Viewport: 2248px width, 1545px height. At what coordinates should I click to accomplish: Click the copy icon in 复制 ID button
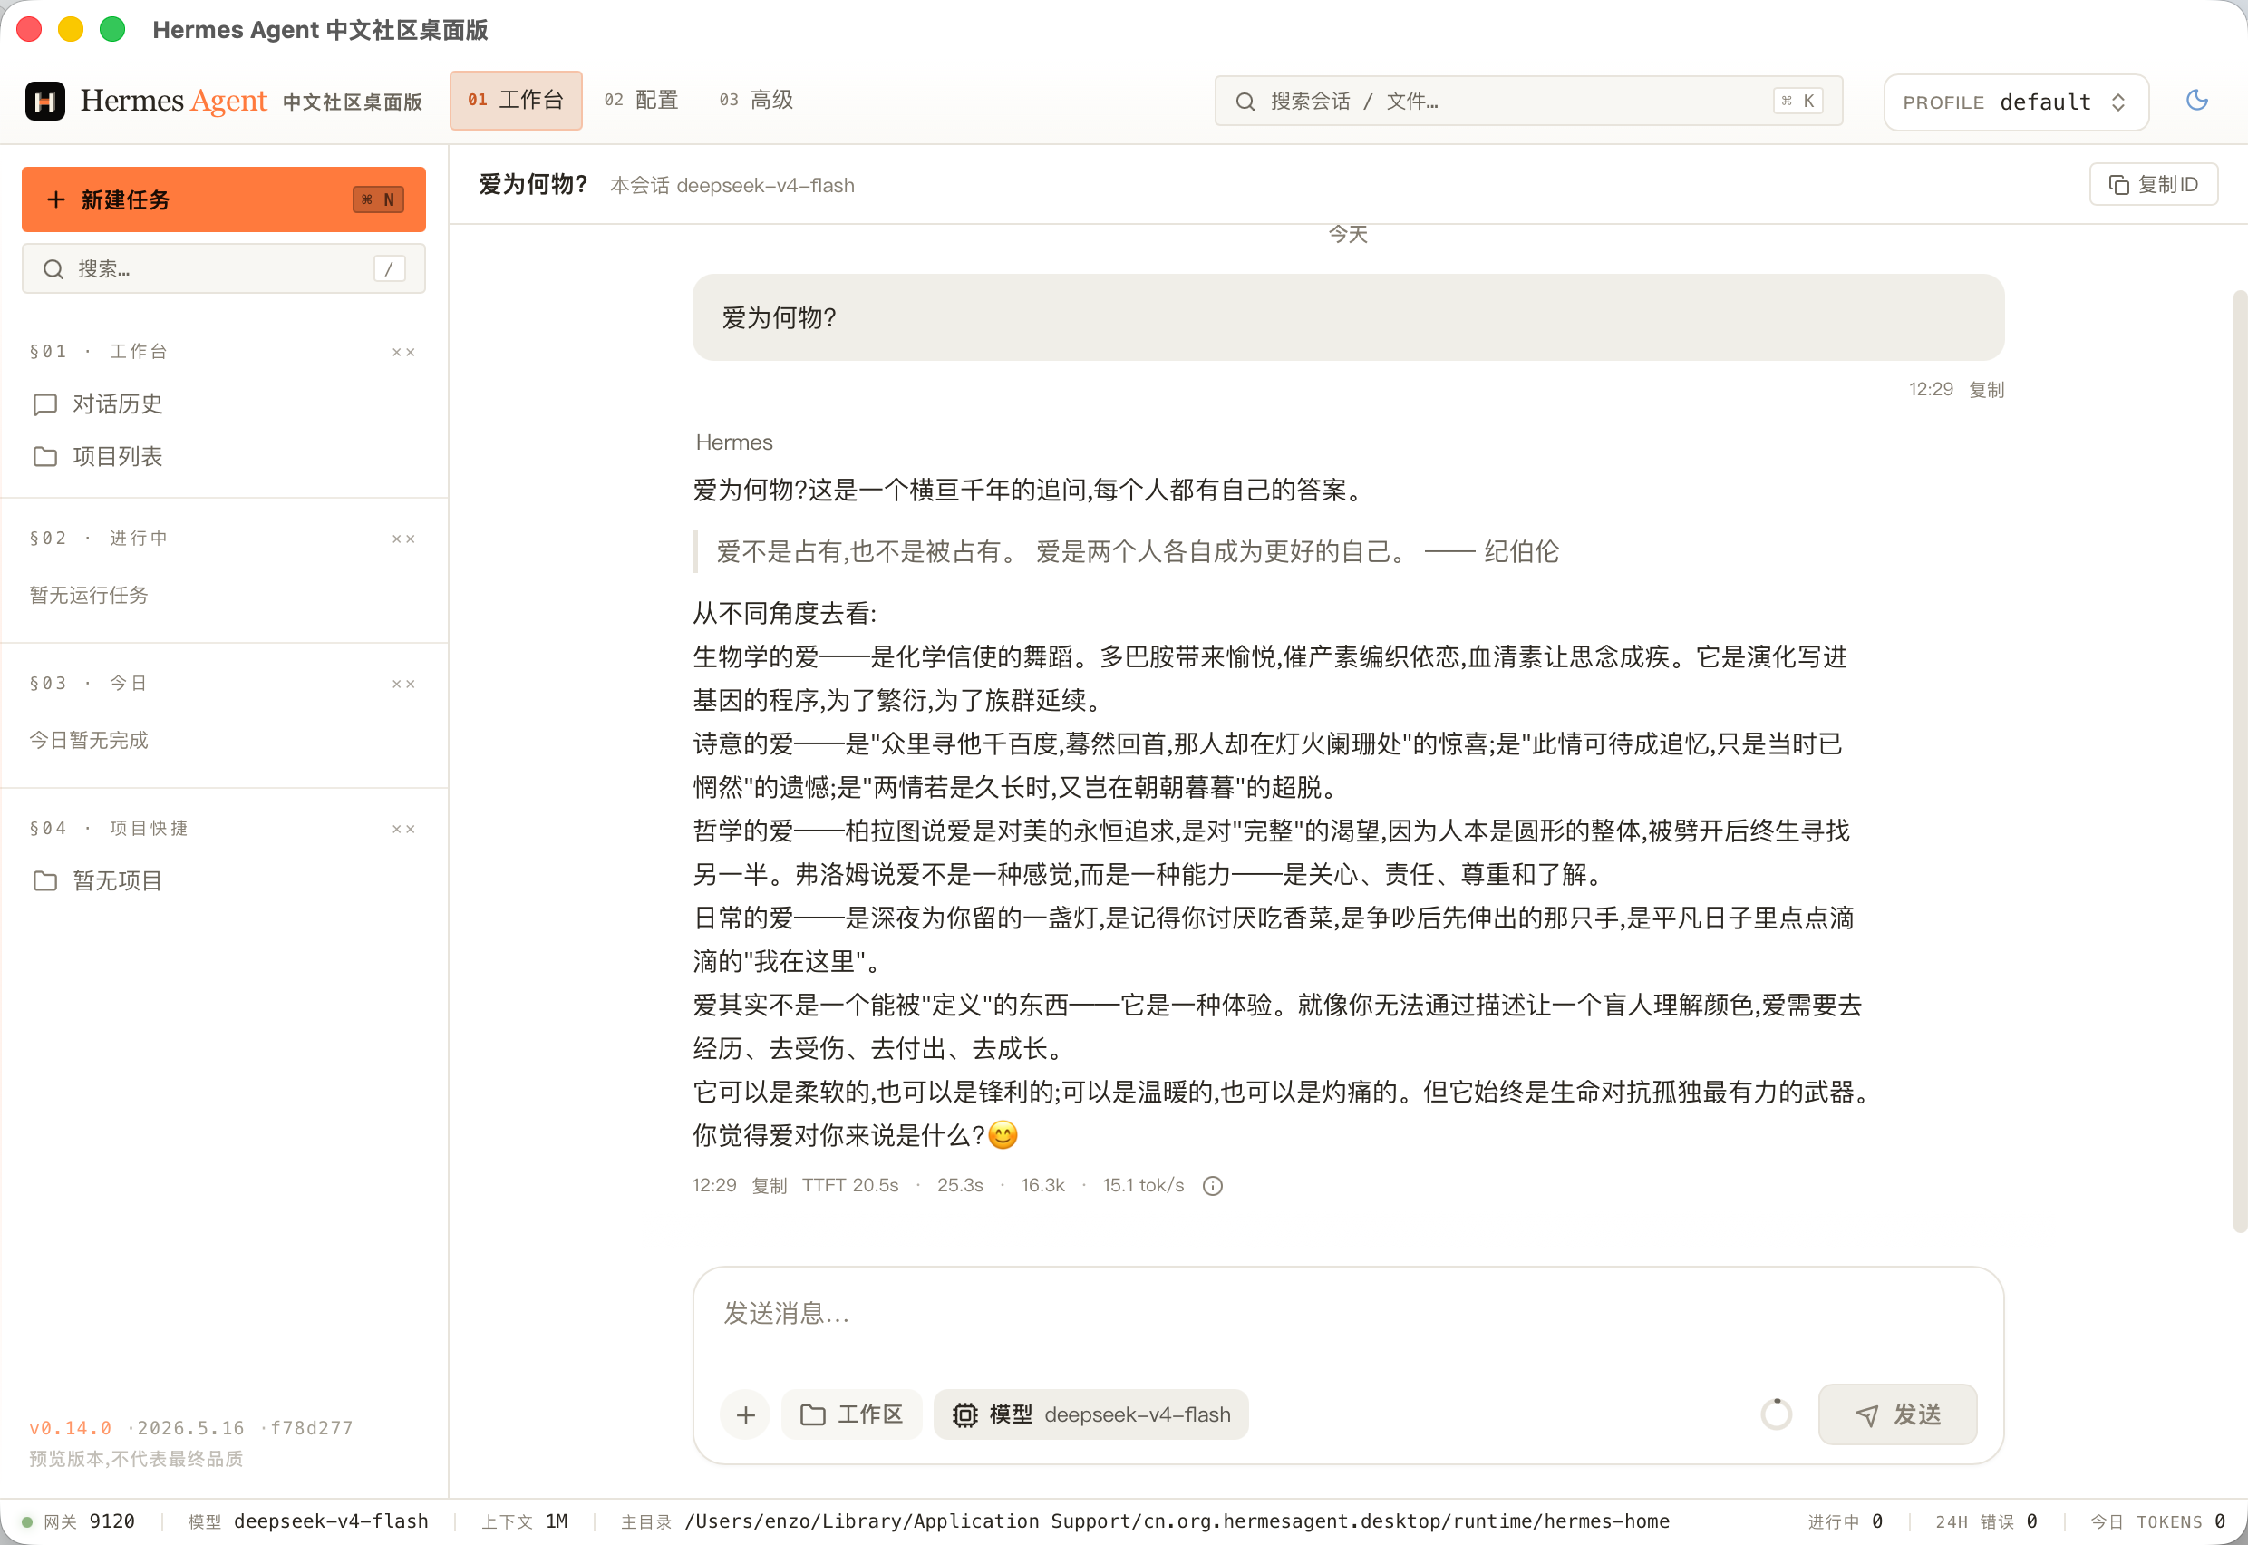(2119, 184)
